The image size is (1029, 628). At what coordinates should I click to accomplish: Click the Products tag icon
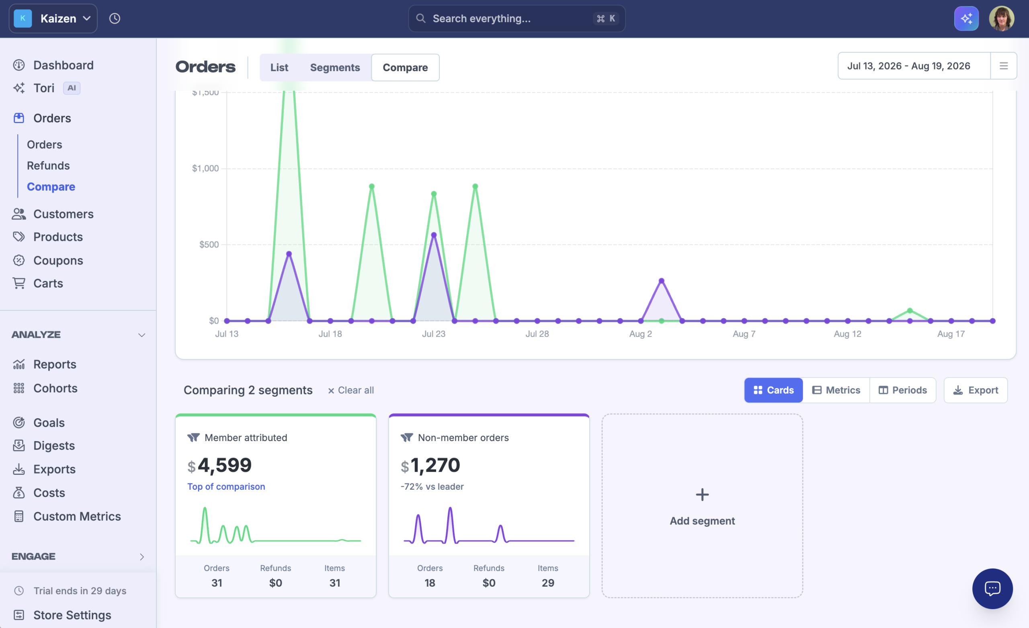pos(19,237)
